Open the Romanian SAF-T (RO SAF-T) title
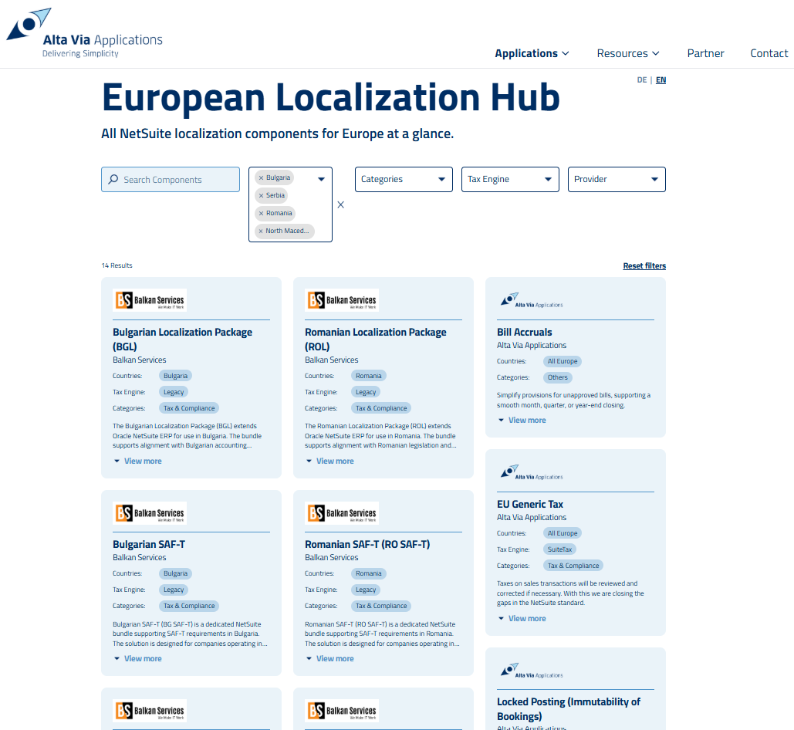This screenshot has height=730, width=794. [367, 544]
